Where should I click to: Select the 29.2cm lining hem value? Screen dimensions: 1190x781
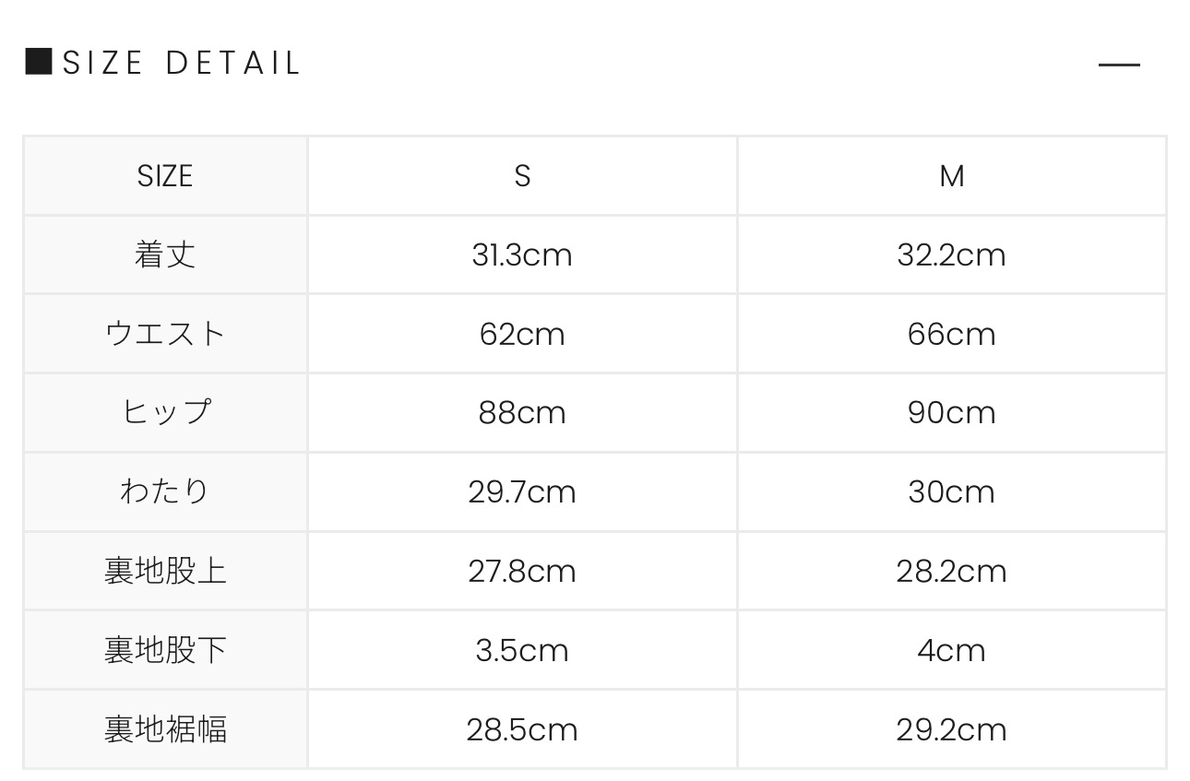[x=951, y=729]
